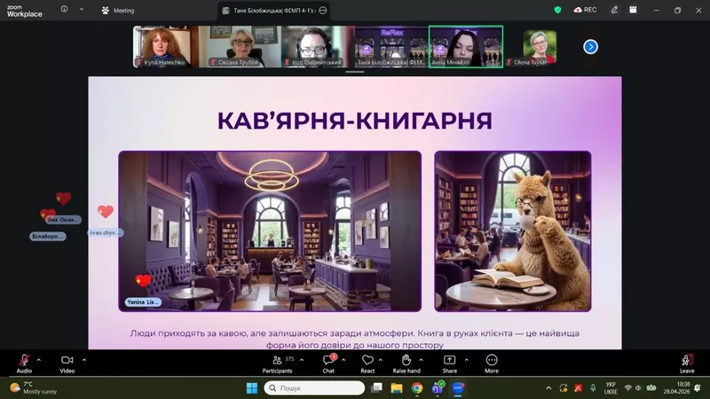Select Olena Tsysar's profile thumbnail
This screenshot has height=399, width=710.
(540, 47)
